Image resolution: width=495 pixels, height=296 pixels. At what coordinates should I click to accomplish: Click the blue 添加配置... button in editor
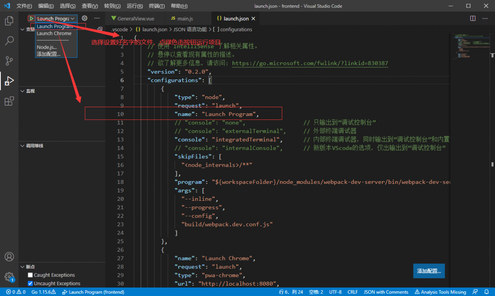click(x=429, y=271)
